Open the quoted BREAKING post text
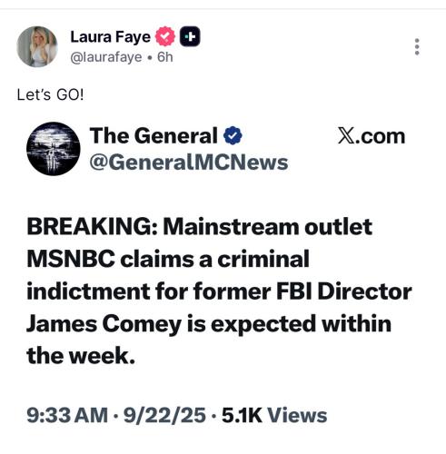 point(219,291)
